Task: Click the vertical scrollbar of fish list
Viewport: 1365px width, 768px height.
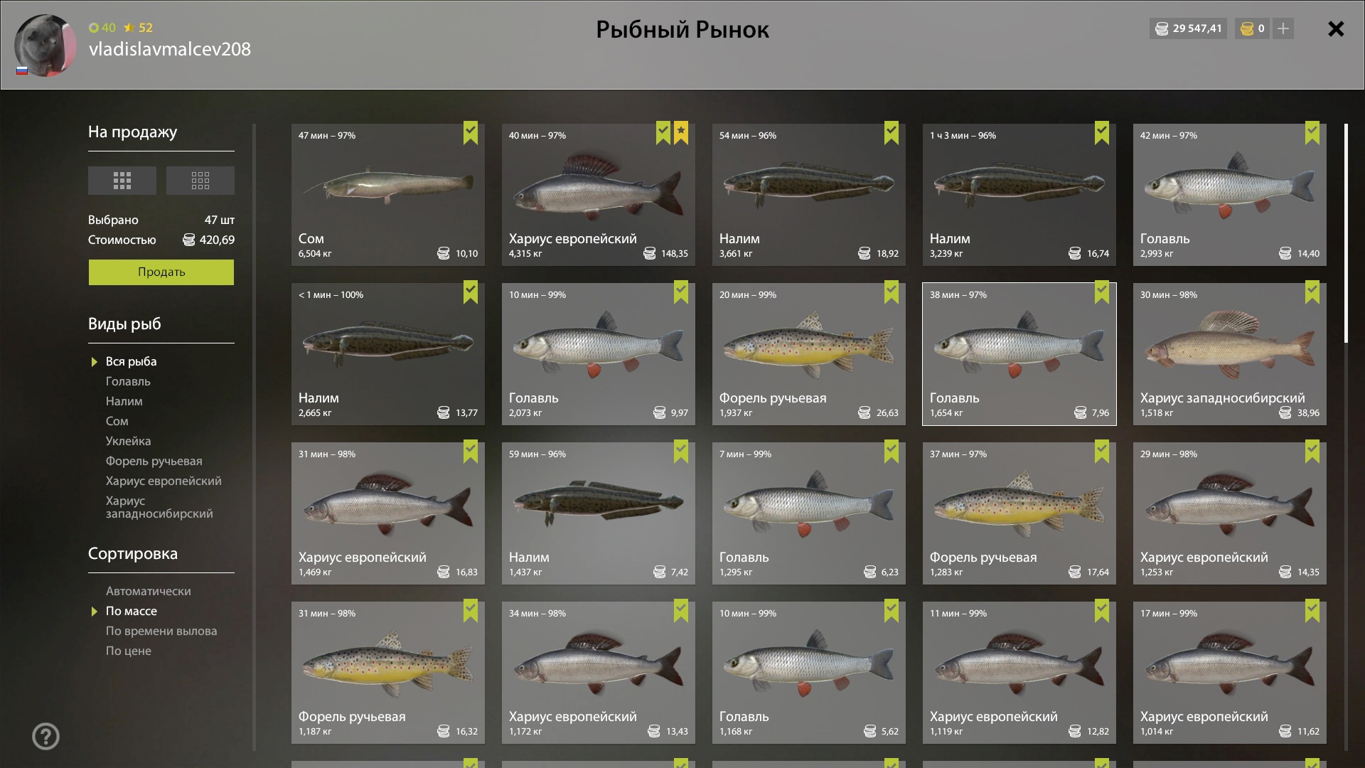Action: [x=1346, y=233]
